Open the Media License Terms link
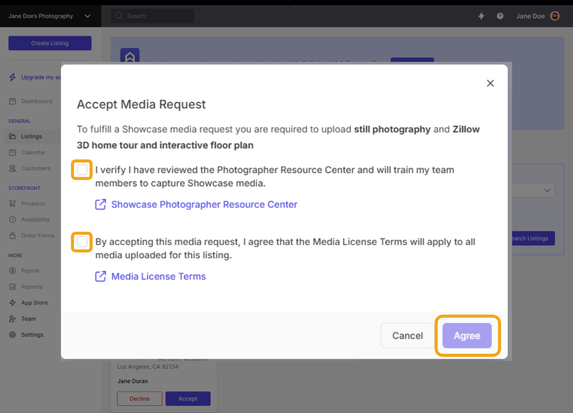573x413 pixels. (x=158, y=276)
